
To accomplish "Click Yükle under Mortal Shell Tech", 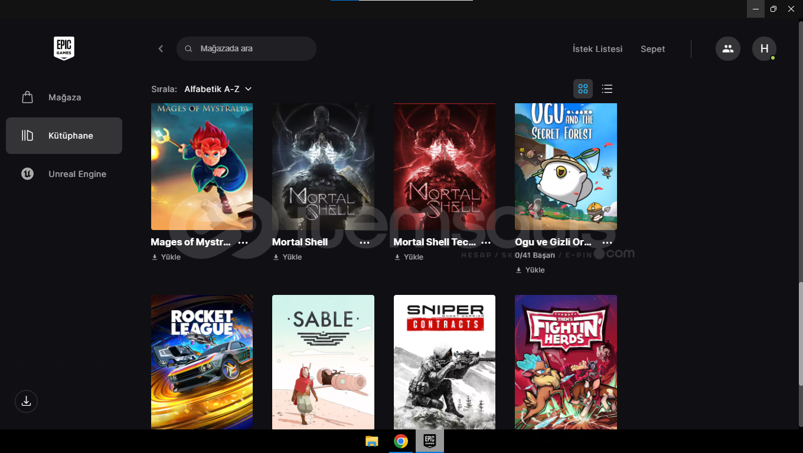I will [409, 257].
